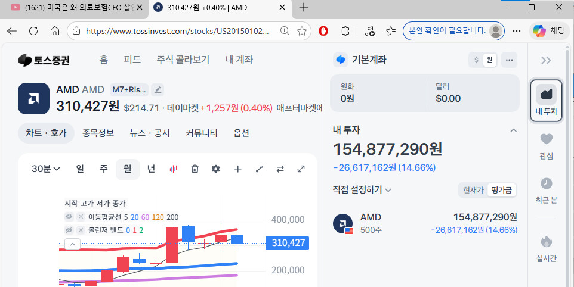Delete drawings with trash icon

click(x=195, y=169)
